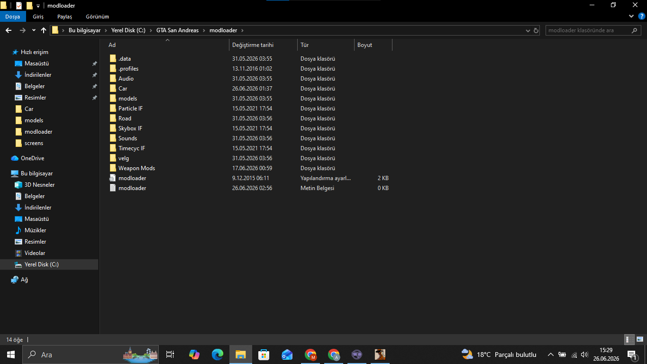Open the Chrome icon with the M badge

[310, 355]
